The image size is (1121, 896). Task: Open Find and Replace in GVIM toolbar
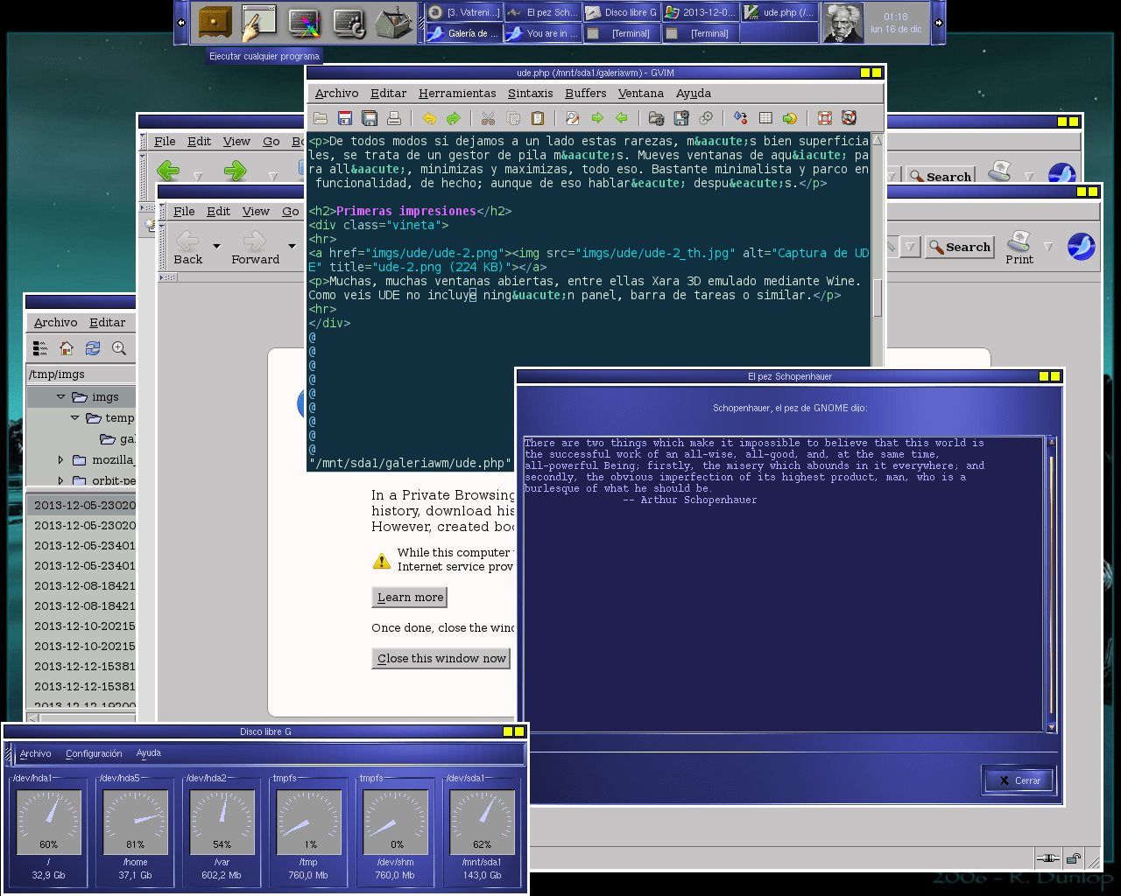572,118
